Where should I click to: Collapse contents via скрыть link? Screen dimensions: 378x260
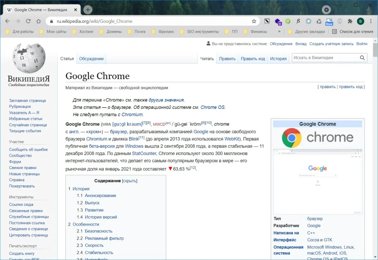tap(130, 181)
